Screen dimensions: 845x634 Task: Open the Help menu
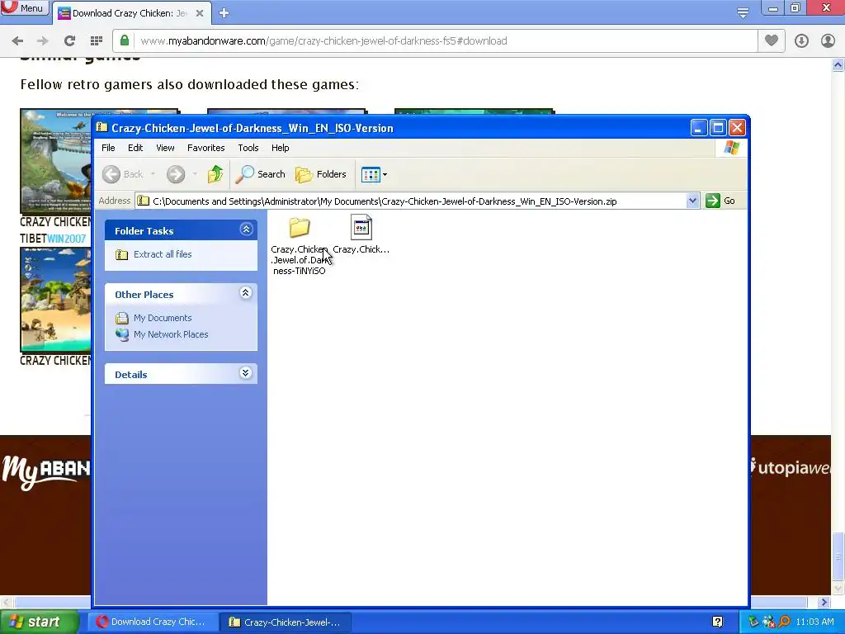(x=280, y=148)
